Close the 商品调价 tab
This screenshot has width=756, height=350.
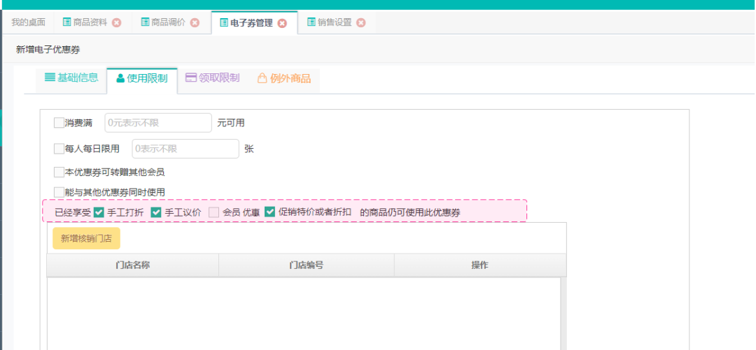[195, 22]
